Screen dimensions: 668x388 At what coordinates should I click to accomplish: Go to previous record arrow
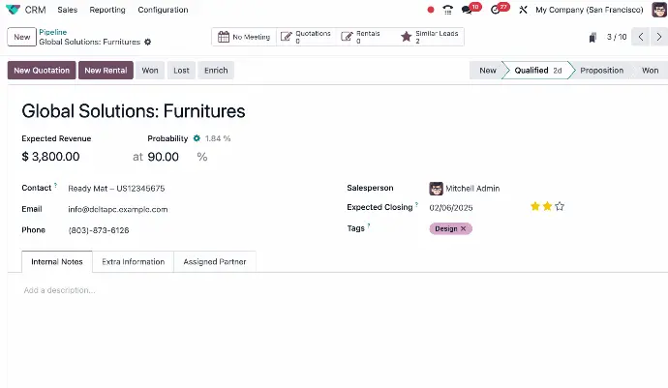pos(640,37)
